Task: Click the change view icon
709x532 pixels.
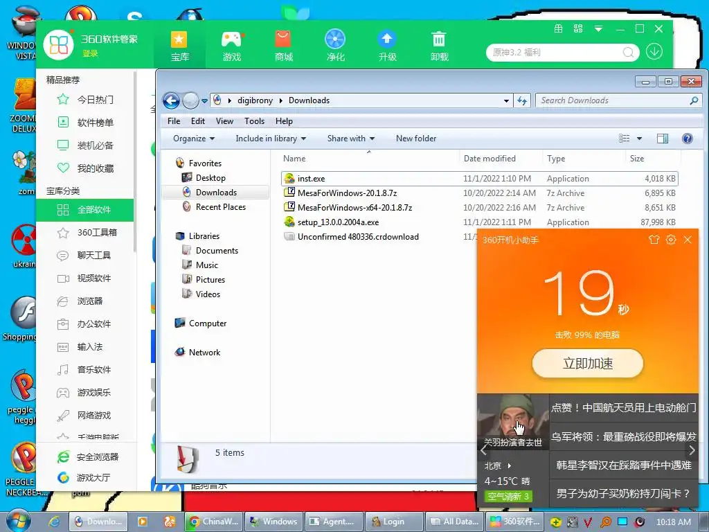Action: [624, 139]
